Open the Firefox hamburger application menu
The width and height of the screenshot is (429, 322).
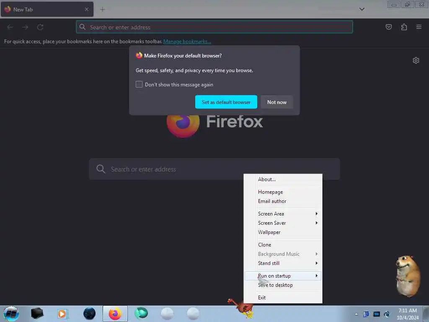[419, 27]
